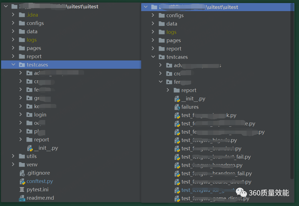Click the root uitest folder icon, right tree
Screen dimensions: 299x206
tap(154, 7)
